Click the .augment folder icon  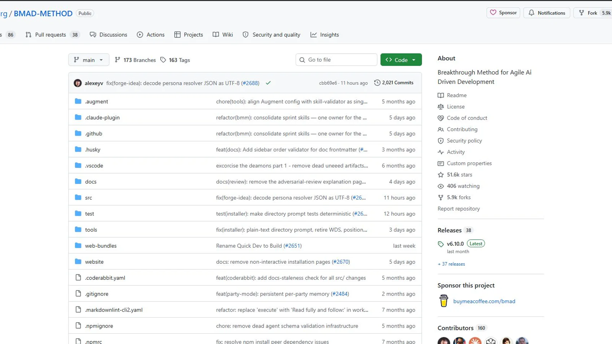(x=78, y=101)
